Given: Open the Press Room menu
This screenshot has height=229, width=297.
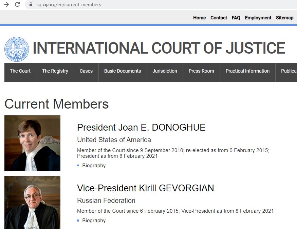Looking at the screenshot, I should (x=201, y=72).
